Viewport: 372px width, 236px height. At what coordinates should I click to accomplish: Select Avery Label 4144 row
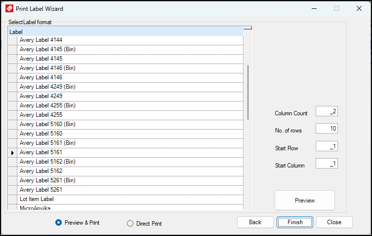(130, 40)
